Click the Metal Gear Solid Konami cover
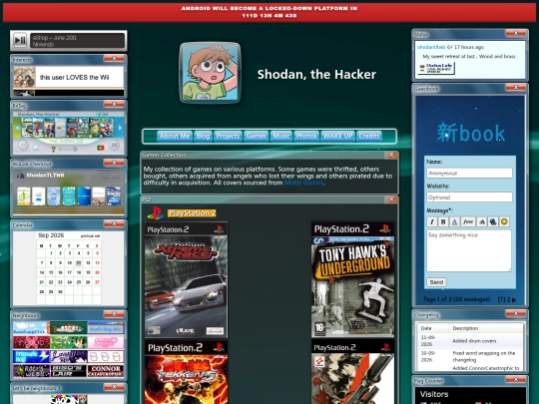Viewport: 539px width, 404px height. 352,372
